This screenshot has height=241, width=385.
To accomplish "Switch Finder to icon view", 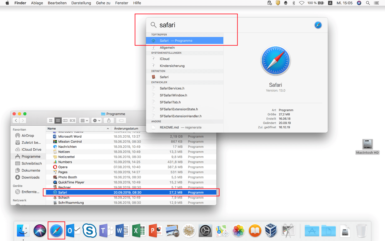I will pyautogui.click(x=51, y=120).
